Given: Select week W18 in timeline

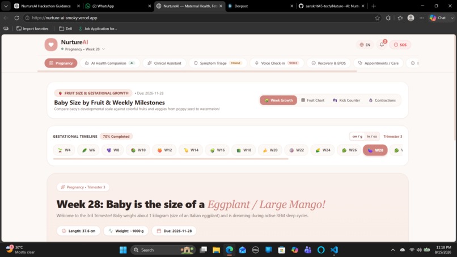Looking at the screenshot, I should [244, 150].
